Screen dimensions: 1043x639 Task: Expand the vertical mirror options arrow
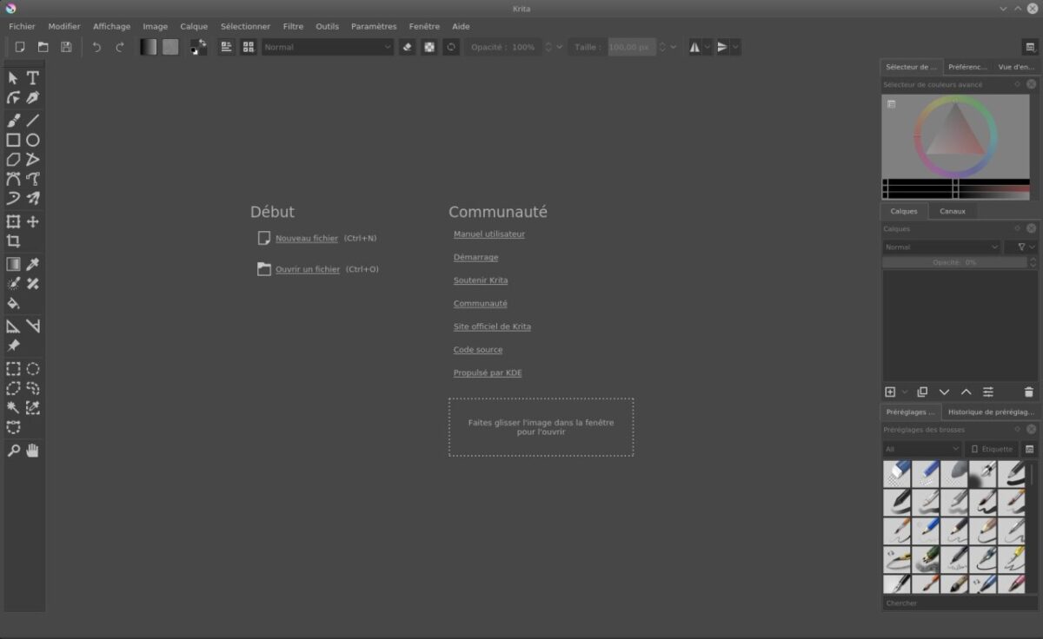(735, 47)
